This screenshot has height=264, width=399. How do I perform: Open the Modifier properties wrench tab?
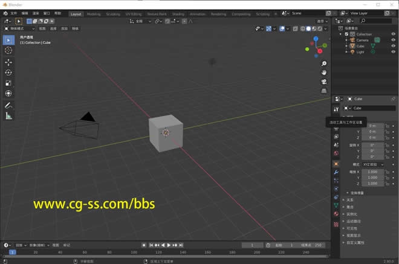coord(336,172)
